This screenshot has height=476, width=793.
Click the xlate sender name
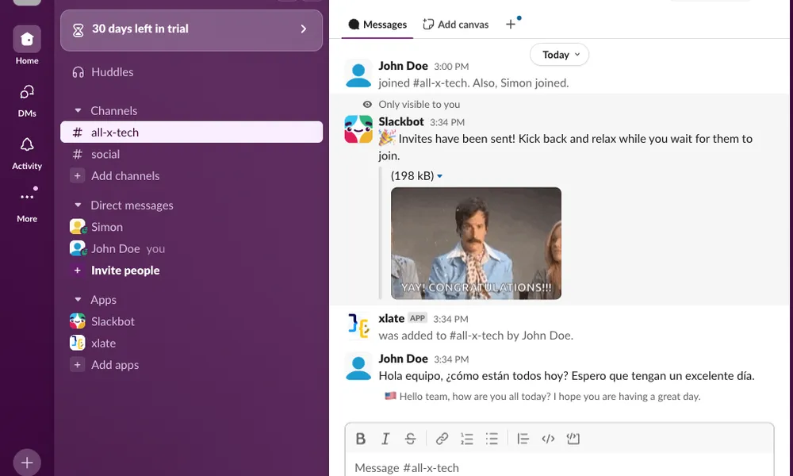pyautogui.click(x=392, y=318)
